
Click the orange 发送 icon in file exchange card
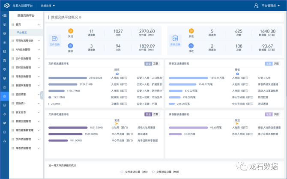click(71, 30)
